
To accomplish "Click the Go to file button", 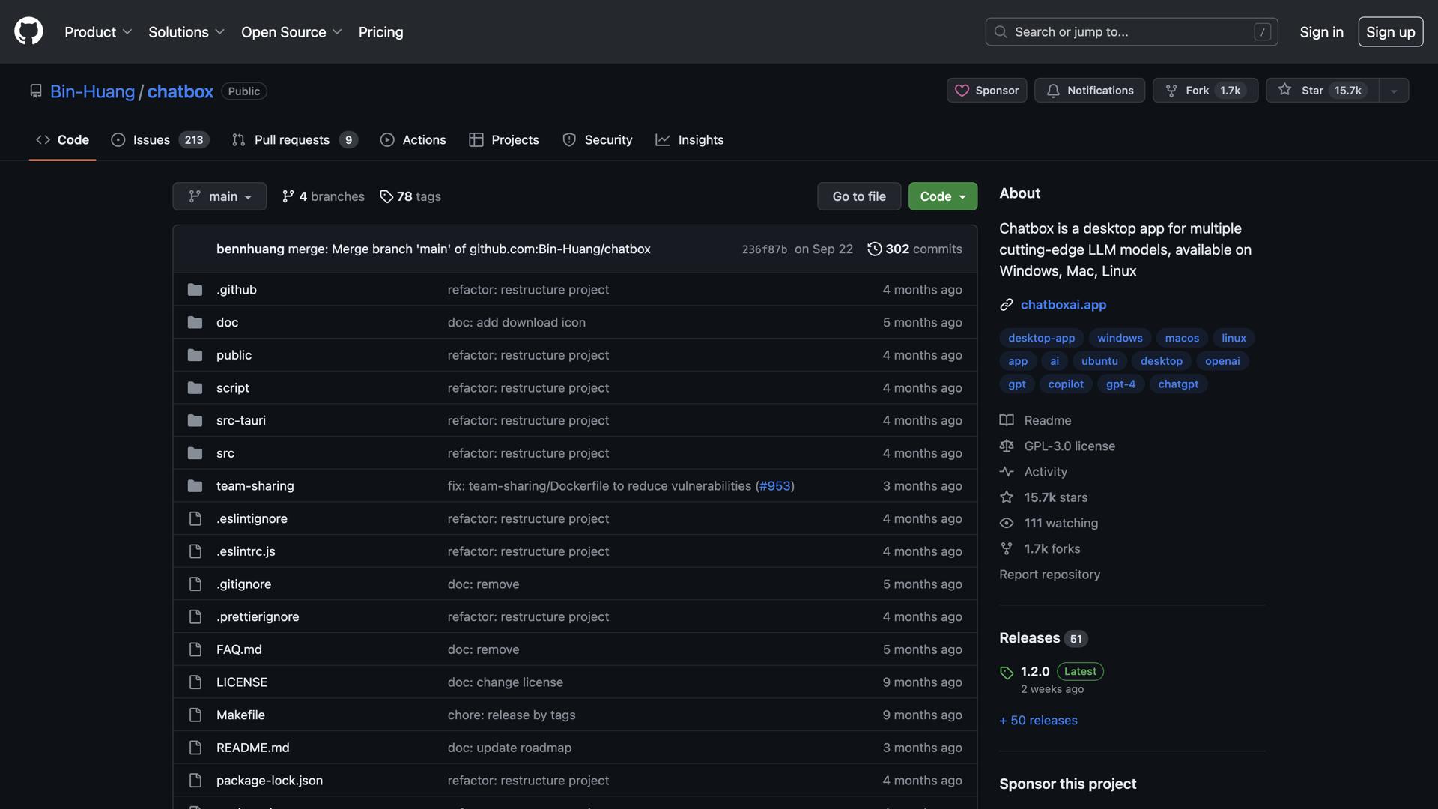I will pyautogui.click(x=858, y=196).
